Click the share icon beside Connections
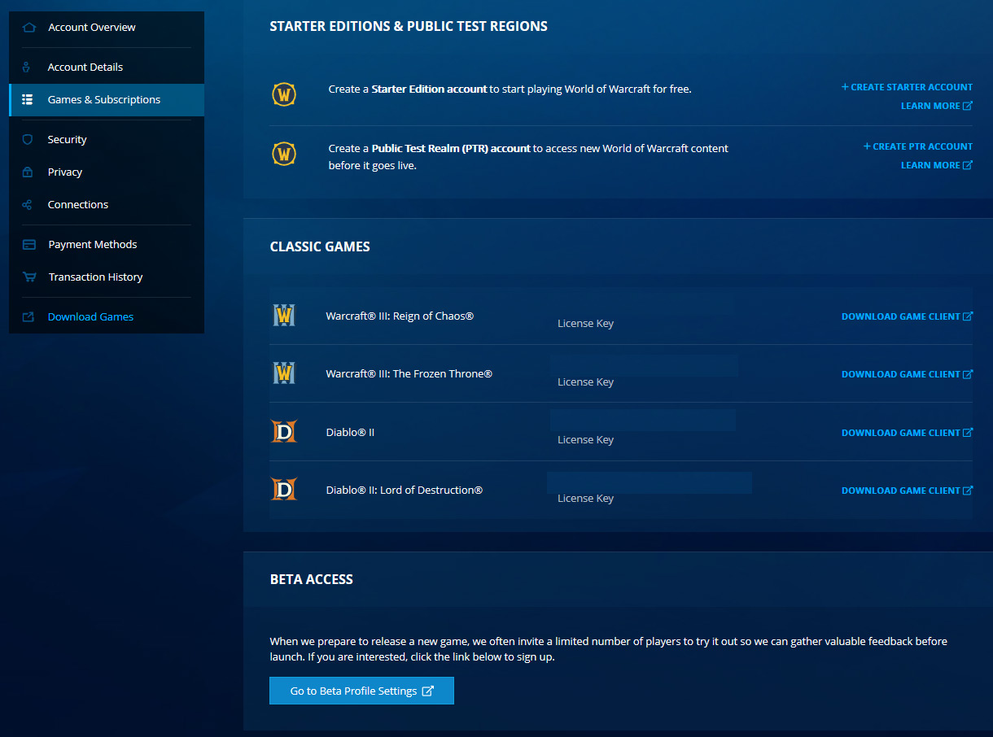This screenshot has height=737, width=993. (x=28, y=205)
